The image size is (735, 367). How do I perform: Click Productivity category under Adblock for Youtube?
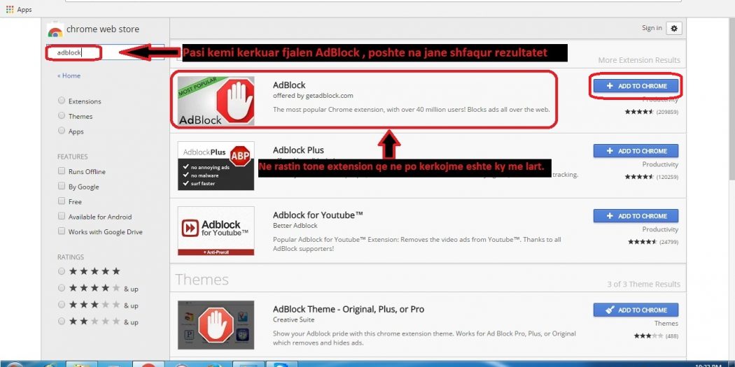click(661, 230)
